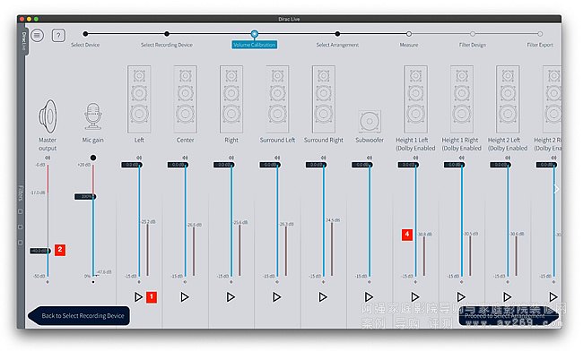Play test signal for Surround Right
Image resolution: width=583 pixels, height=351 pixels.
pos(323,297)
